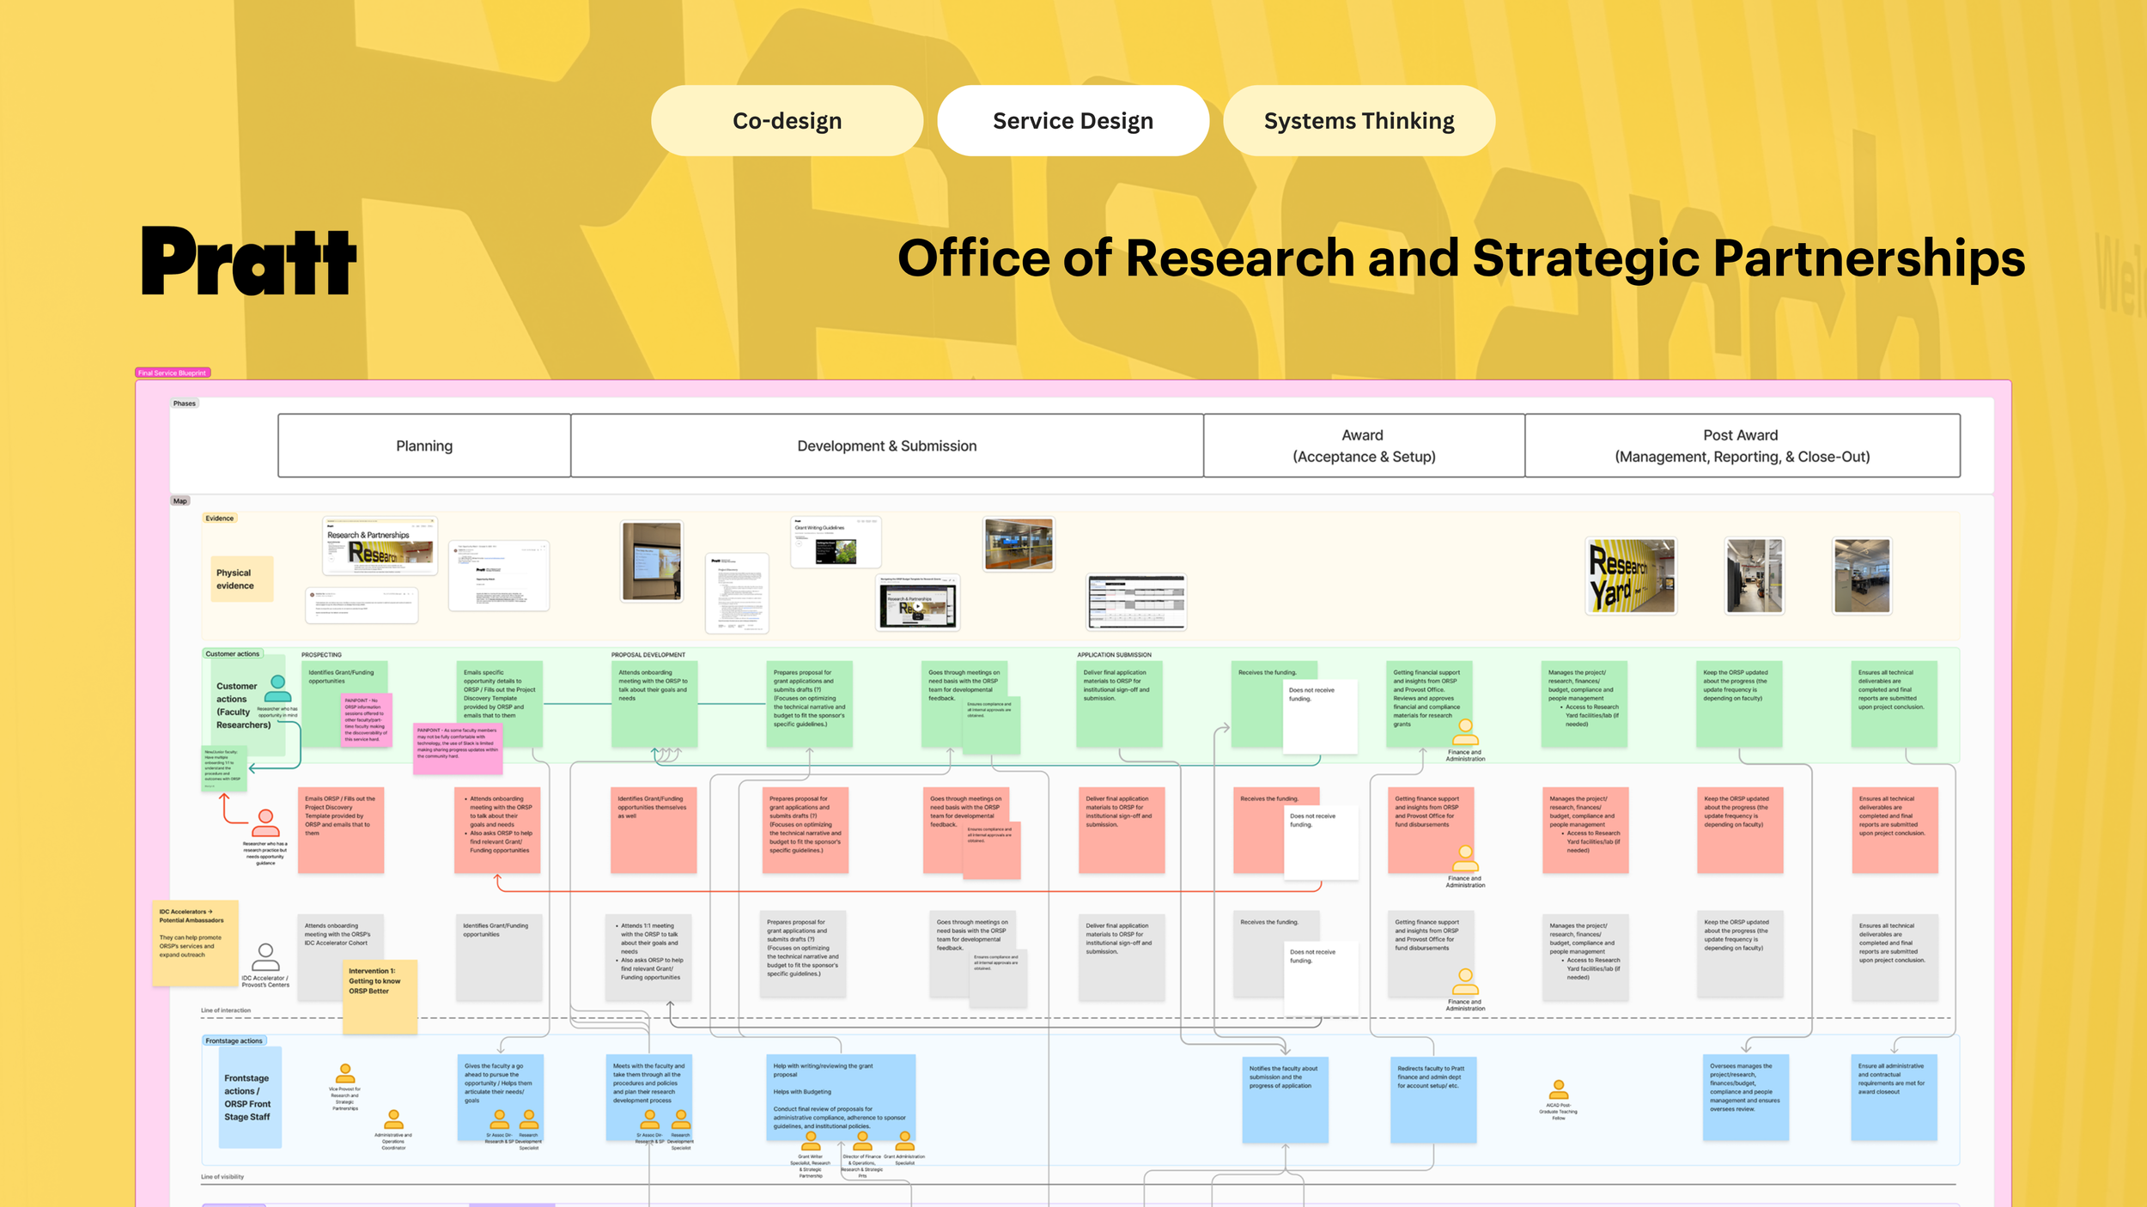Click the yellow IDC Accelerators Potential Ambassadors note
Image resolution: width=2147 pixels, height=1207 pixels.
(x=195, y=943)
